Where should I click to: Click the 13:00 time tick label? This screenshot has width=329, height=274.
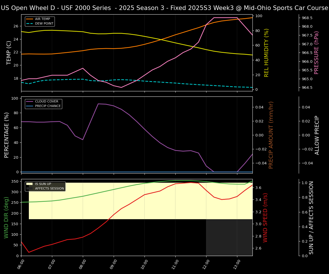coord(236,264)
